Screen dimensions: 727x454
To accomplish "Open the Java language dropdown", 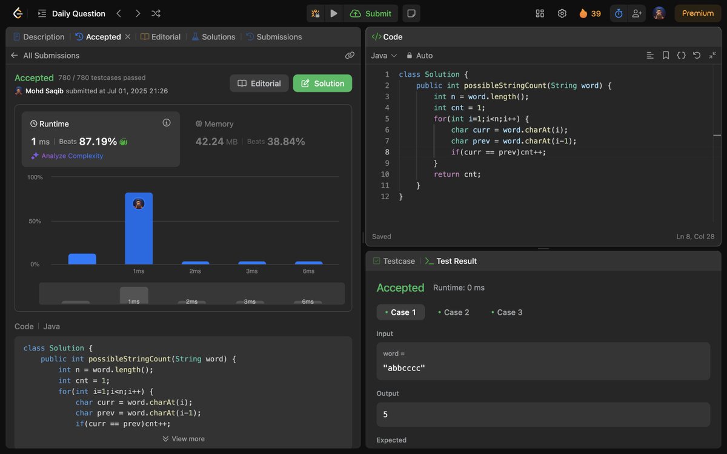I will click(384, 55).
